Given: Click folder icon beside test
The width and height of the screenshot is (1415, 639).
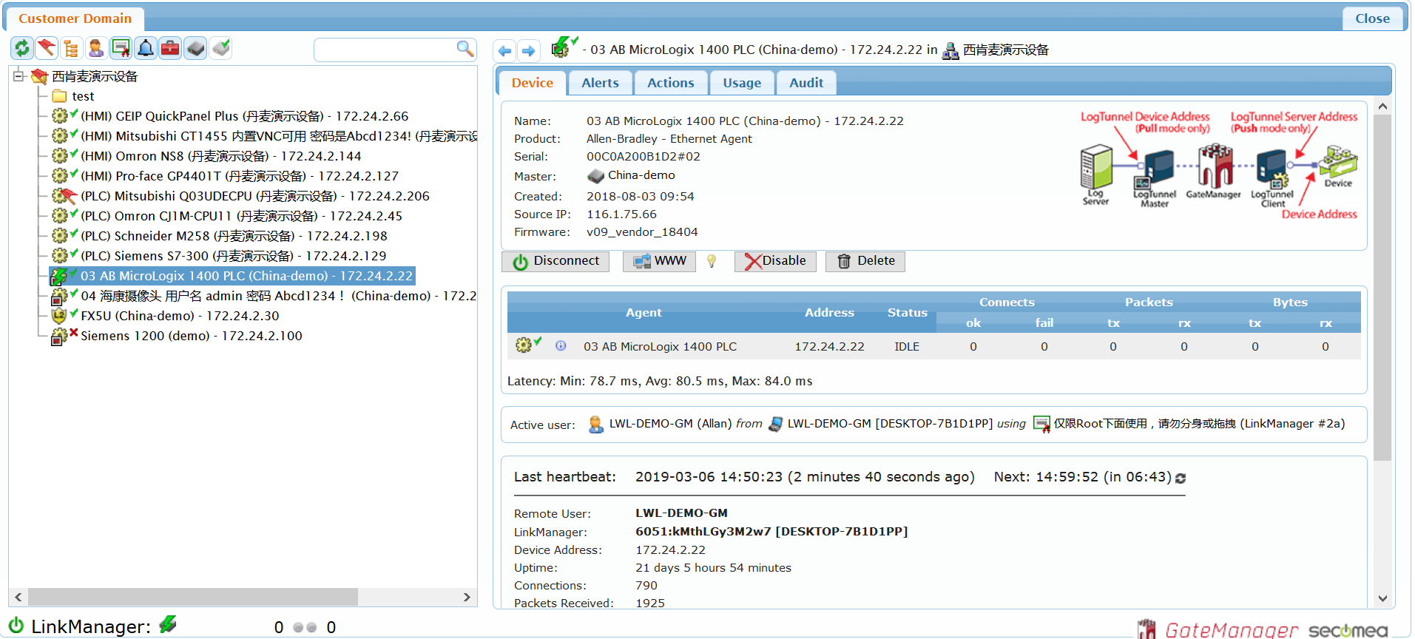Looking at the screenshot, I should pos(60,96).
